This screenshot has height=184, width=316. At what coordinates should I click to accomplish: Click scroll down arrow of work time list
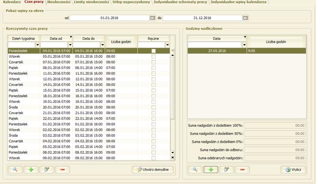[173, 152]
